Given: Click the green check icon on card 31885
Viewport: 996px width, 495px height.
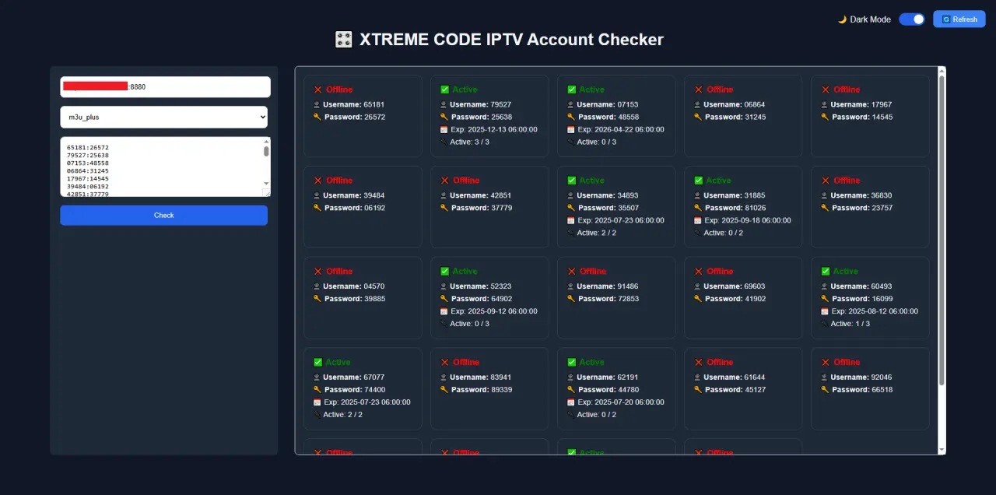Looking at the screenshot, I should coord(698,181).
